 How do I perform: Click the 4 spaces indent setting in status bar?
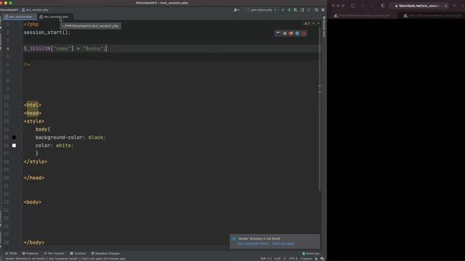click(x=306, y=259)
